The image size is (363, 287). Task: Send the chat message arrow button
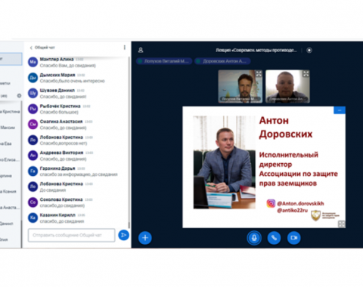coord(123,235)
